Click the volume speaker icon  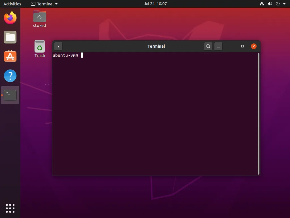click(270, 4)
